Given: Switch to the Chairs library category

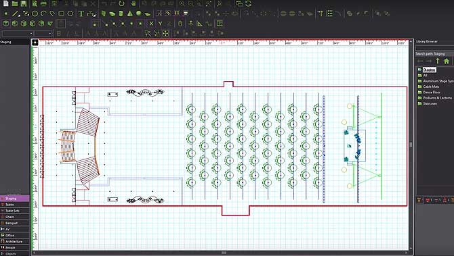Looking at the screenshot, I should [x=14, y=217].
